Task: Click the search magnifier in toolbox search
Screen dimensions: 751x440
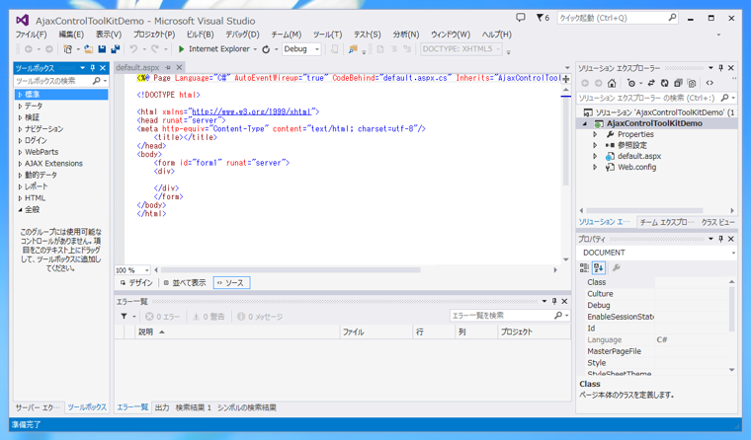Action: 96,81
